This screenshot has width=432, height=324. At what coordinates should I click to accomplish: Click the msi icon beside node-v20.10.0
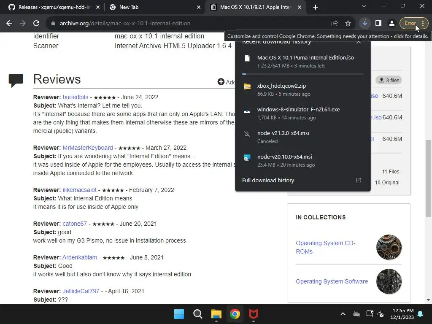247,158
